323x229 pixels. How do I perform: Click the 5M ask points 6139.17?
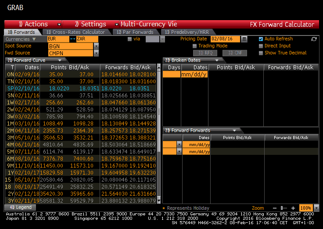(x=83, y=152)
